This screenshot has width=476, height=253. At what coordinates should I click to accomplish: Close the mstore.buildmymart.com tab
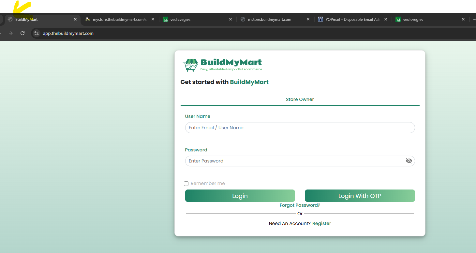pyautogui.click(x=308, y=20)
